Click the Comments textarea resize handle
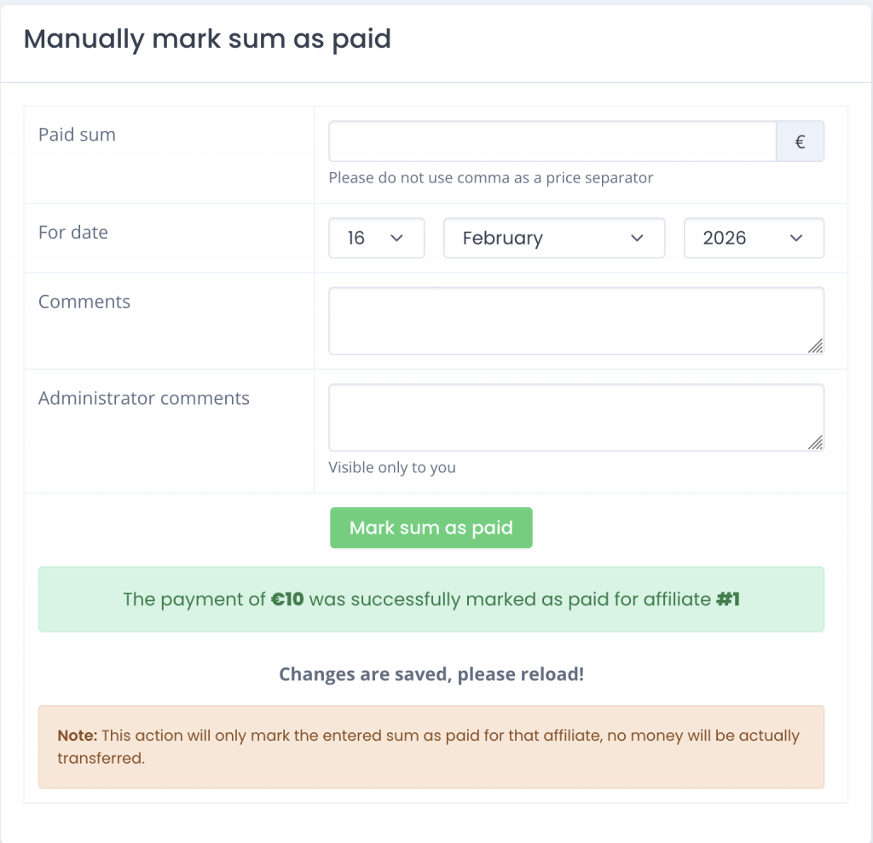The image size is (873, 843). coord(817,347)
